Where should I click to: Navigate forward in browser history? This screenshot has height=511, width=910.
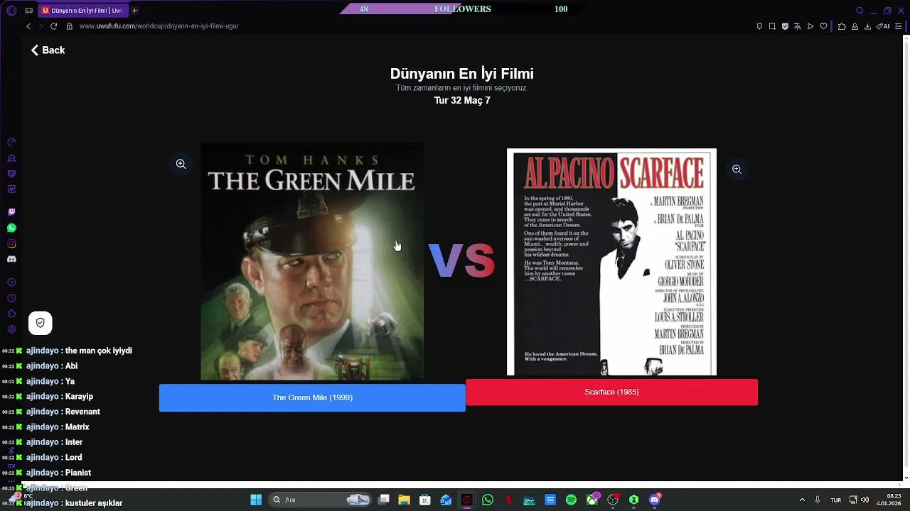pyautogui.click(x=41, y=26)
